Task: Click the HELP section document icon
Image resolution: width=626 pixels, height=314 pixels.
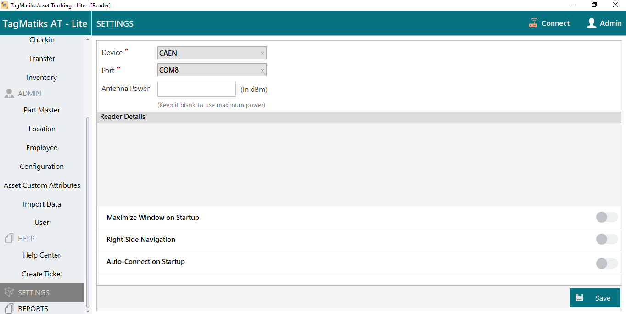Action: (9, 239)
